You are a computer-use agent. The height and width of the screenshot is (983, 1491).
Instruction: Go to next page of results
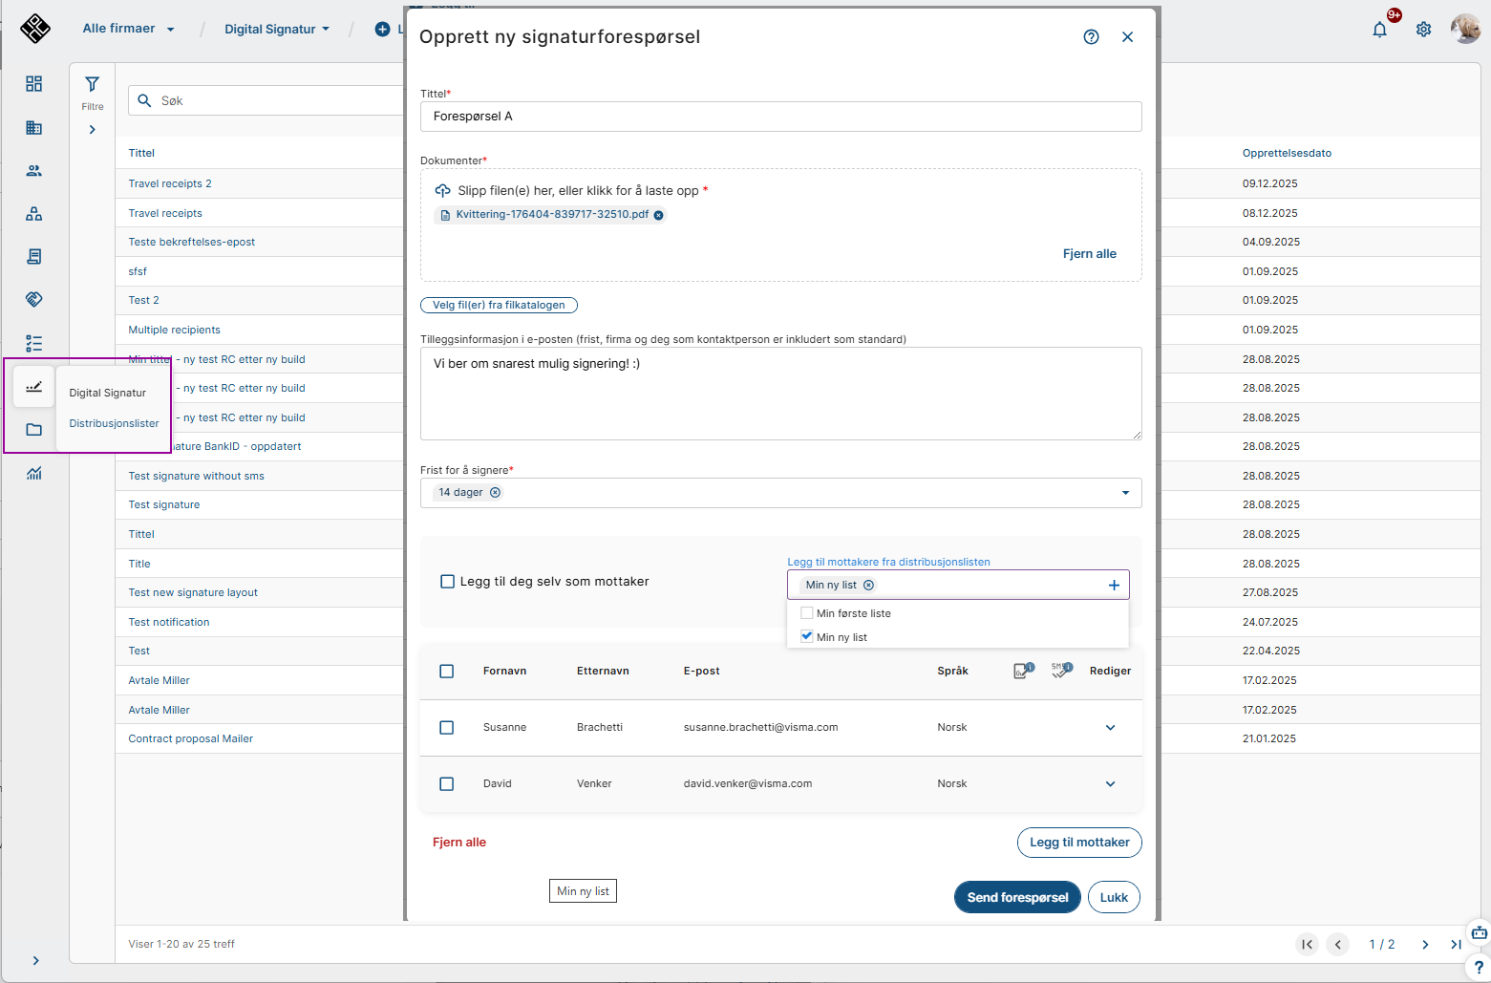pos(1425,945)
